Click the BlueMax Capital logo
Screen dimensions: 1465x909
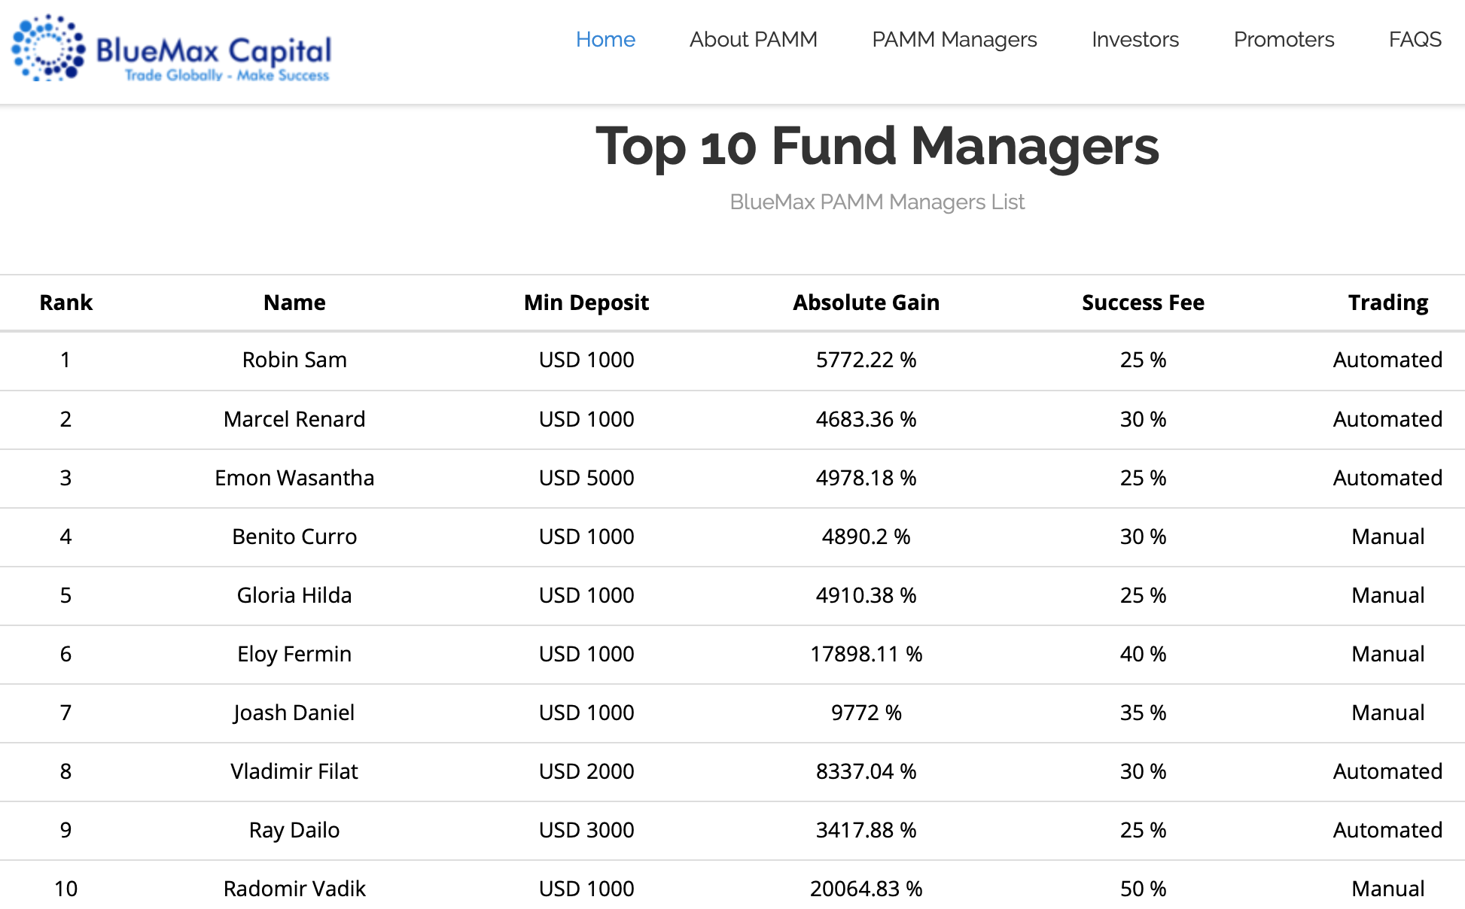click(x=172, y=48)
